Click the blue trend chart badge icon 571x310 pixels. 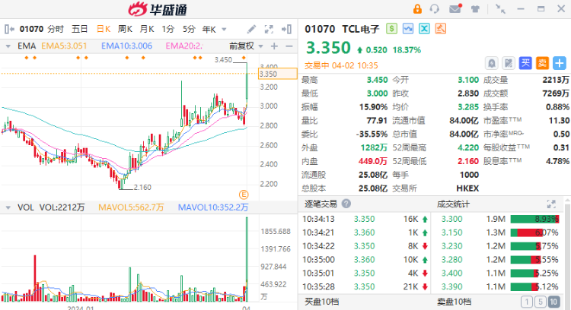[408, 29]
